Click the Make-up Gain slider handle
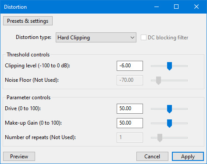The width and height of the screenshot is (207, 164). (x=169, y=123)
